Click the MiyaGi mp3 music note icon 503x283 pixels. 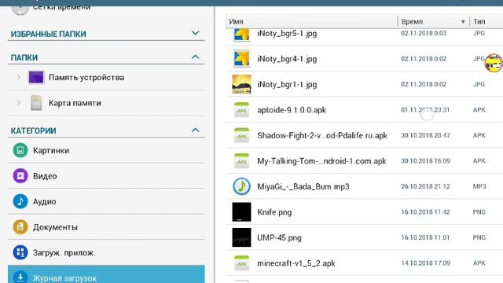click(x=241, y=186)
